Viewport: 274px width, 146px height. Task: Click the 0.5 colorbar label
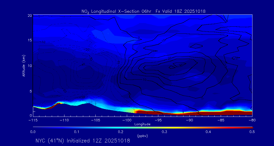point(252,132)
